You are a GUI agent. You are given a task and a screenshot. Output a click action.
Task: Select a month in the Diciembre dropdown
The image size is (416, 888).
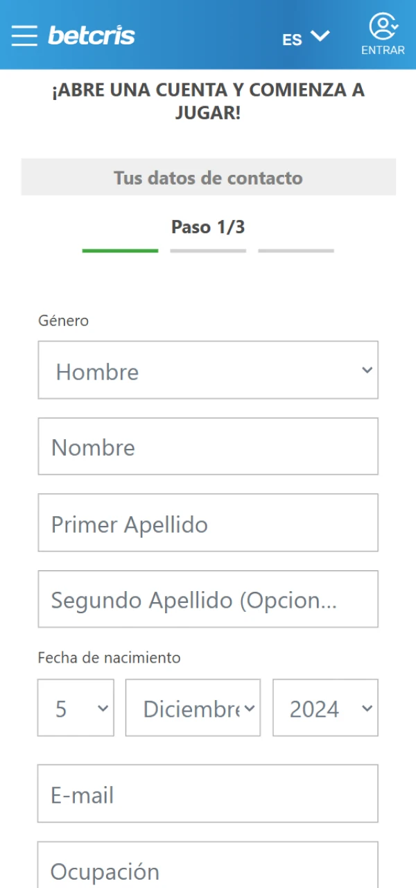(192, 707)
